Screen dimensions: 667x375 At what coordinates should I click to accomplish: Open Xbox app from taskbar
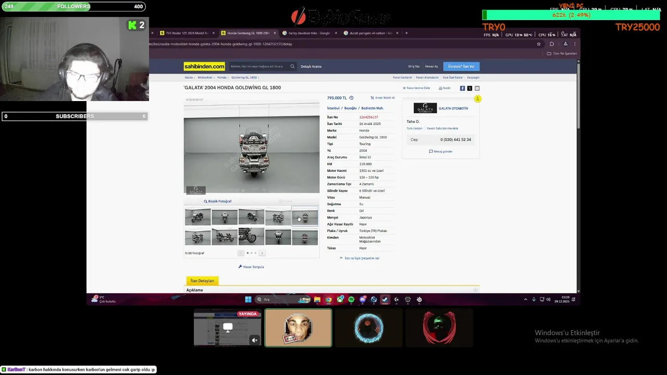coord(340,299)
